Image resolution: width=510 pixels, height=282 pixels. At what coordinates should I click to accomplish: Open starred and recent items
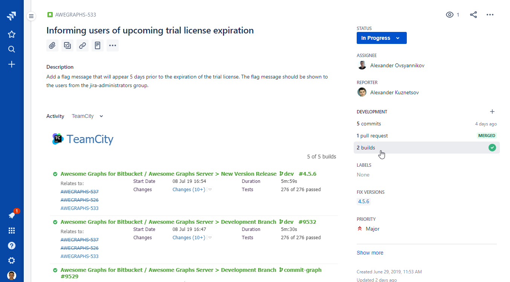pos(12,35)
